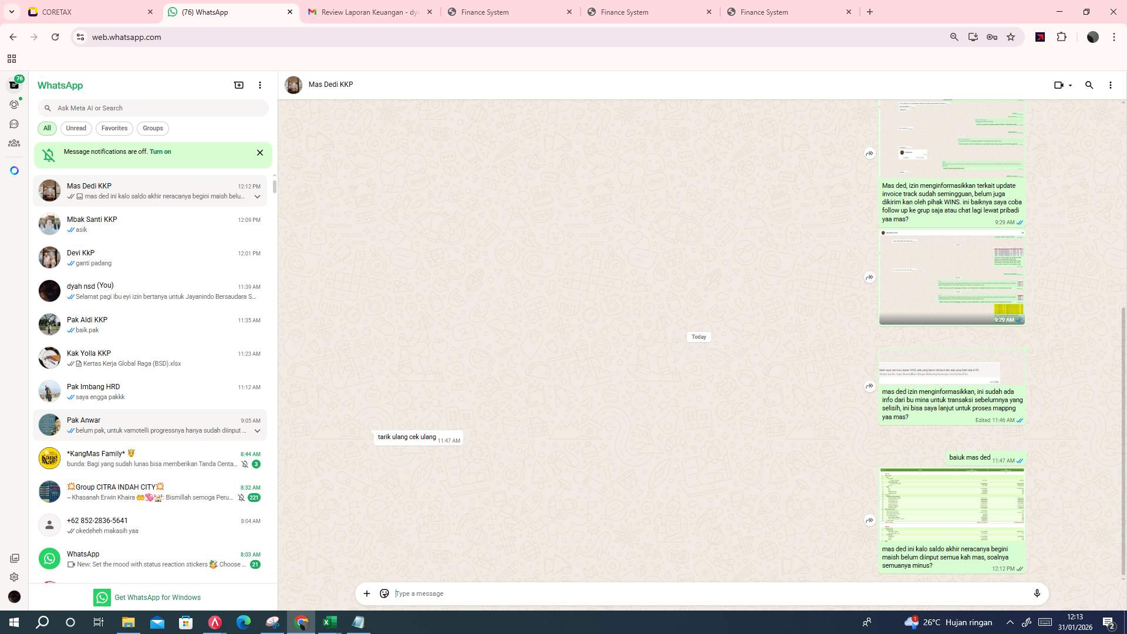Open Meta AI from the sidebar
Viewport: 1127px width, 634px height.
click(x=14, y=170)
